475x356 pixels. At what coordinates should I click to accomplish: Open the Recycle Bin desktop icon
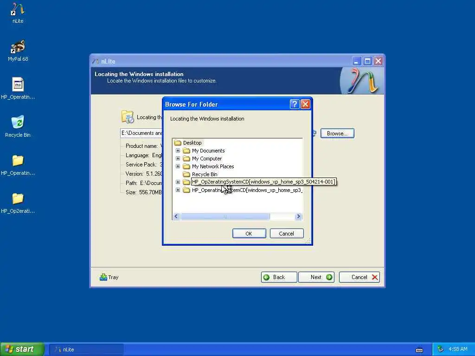click(x=18, y=127)
